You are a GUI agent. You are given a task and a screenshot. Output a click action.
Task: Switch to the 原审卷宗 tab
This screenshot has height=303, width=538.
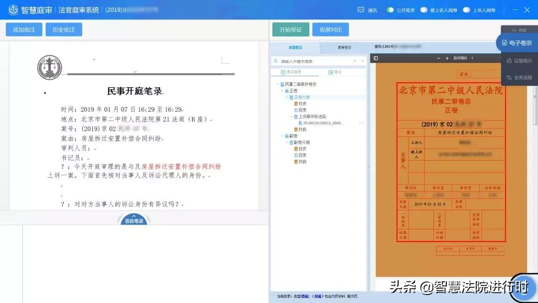pos(344,48)
